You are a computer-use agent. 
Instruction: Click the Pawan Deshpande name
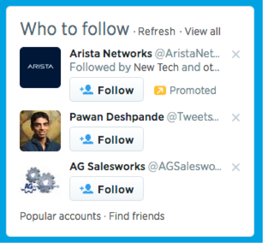(117, 117)
